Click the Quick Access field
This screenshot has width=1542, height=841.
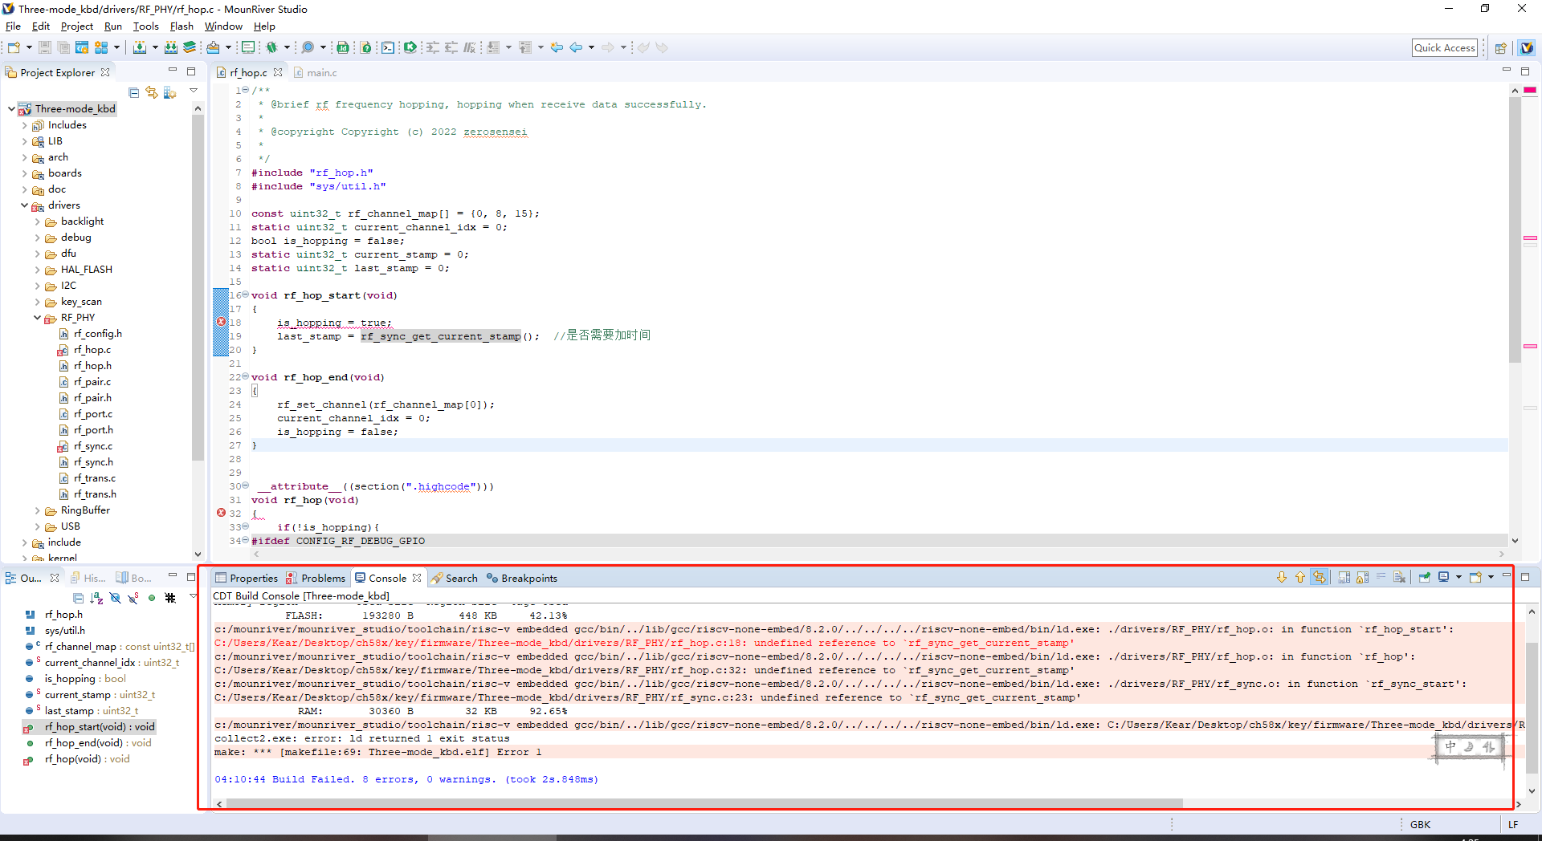coord(1445,48)
